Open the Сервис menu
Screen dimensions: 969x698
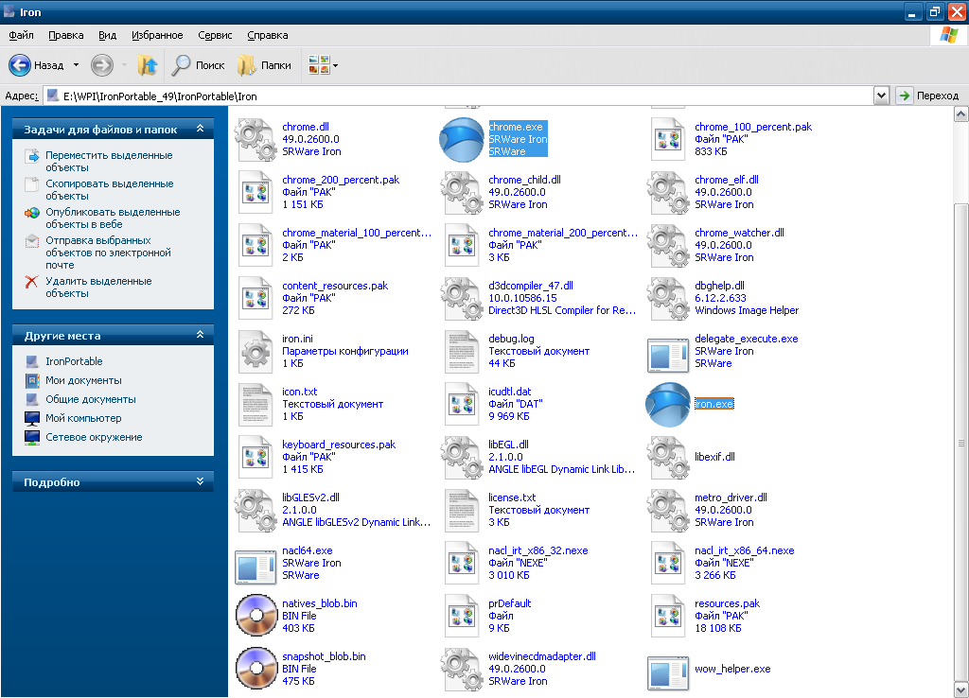coord(215,35)
